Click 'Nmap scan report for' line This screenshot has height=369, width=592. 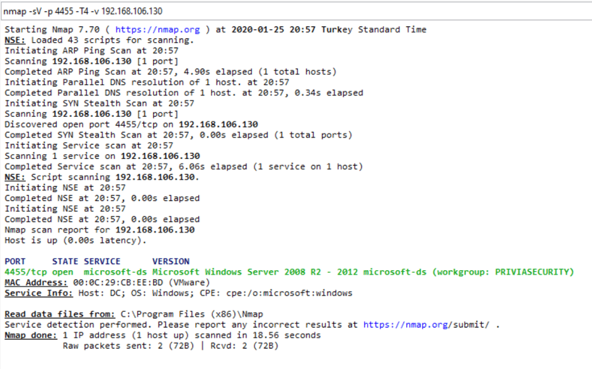click(x=100, y=230)
